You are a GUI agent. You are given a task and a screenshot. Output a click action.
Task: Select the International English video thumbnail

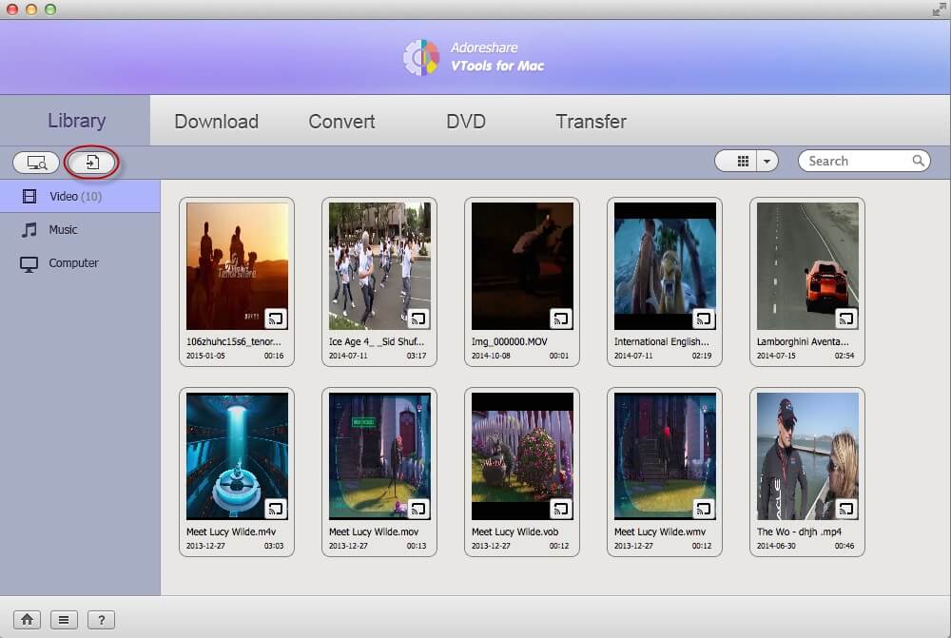point(665,266)
